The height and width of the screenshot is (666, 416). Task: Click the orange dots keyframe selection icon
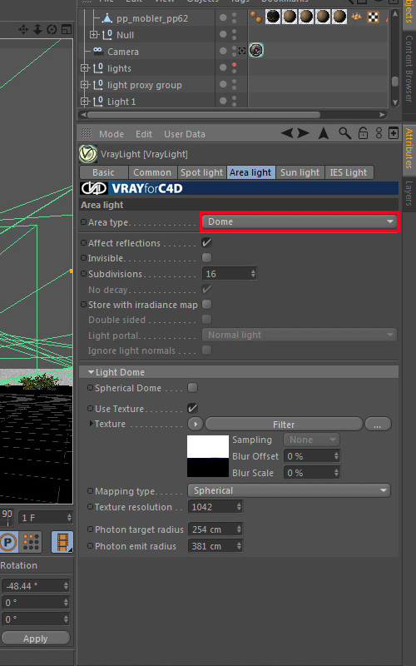[31, 542]
